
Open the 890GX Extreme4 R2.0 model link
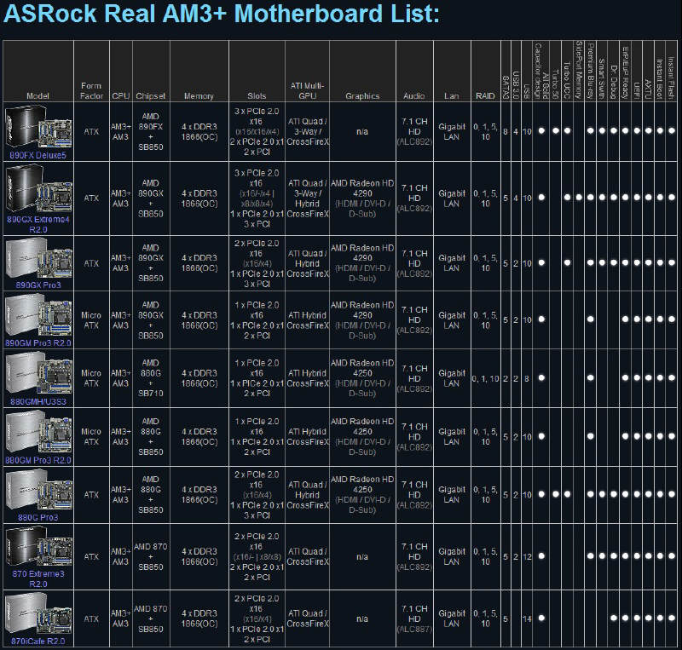click(38, 224)
